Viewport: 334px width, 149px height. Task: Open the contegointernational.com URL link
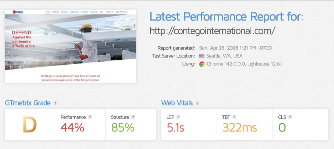pos(213,31)
